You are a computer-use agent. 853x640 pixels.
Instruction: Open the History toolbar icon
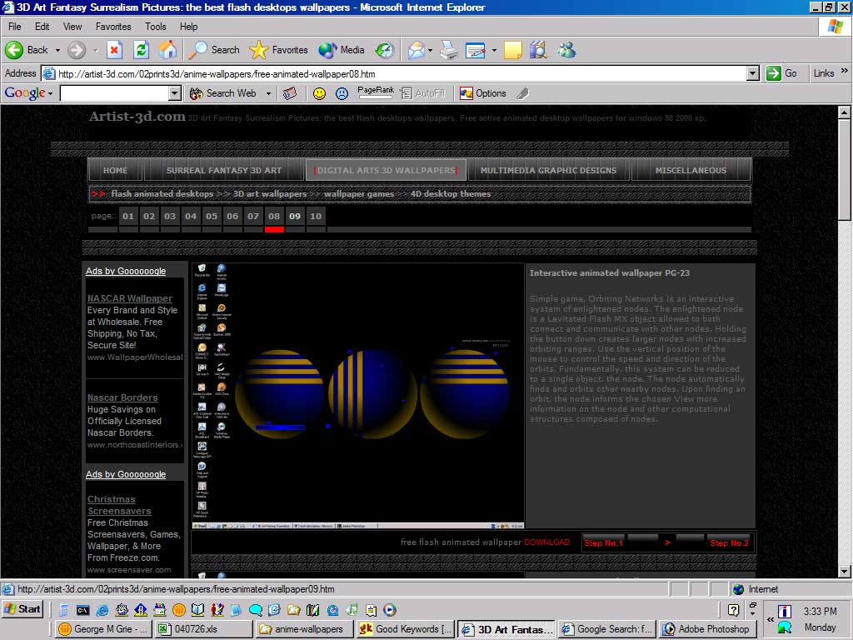[x=384, y=50]
